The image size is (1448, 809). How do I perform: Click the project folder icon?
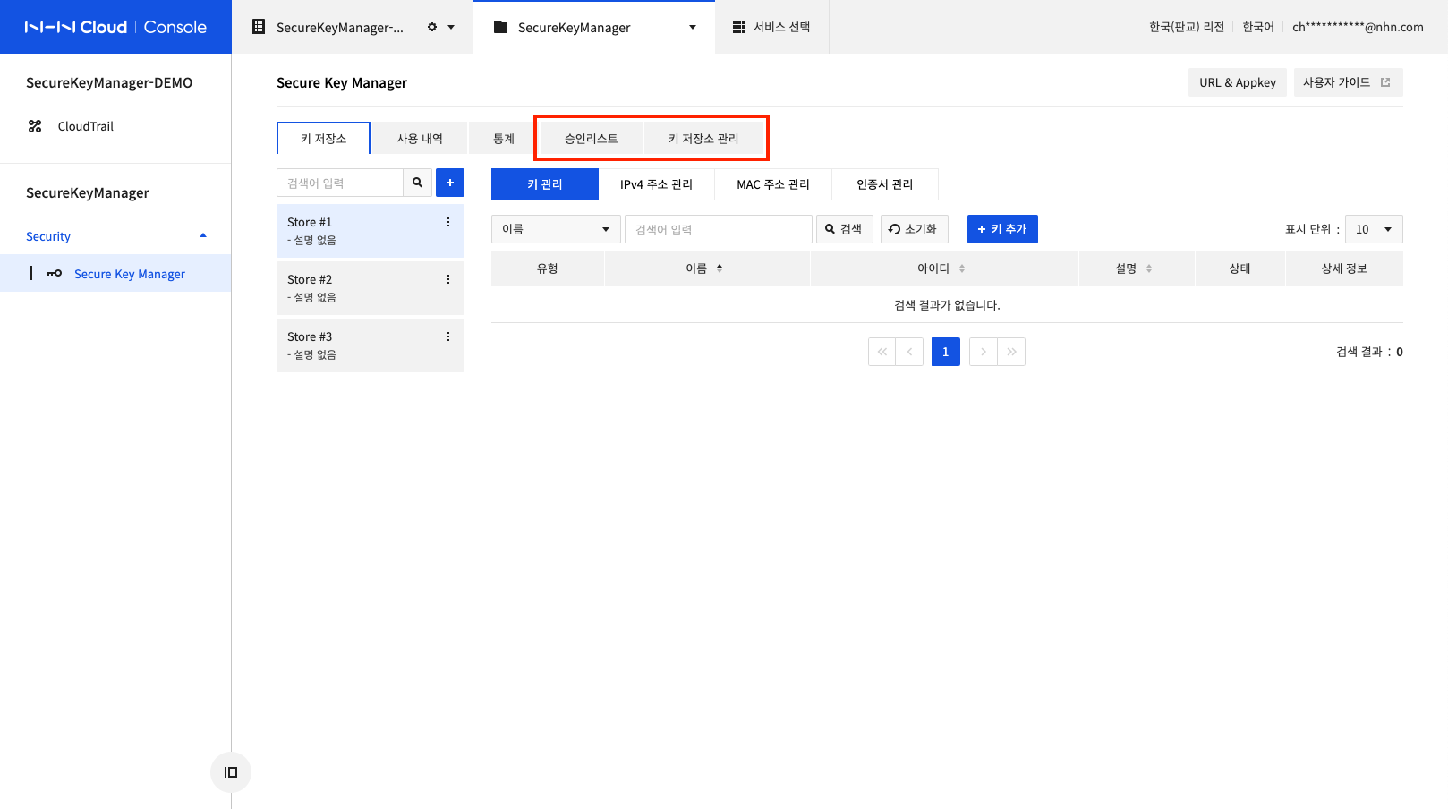(x=501, y=27)
